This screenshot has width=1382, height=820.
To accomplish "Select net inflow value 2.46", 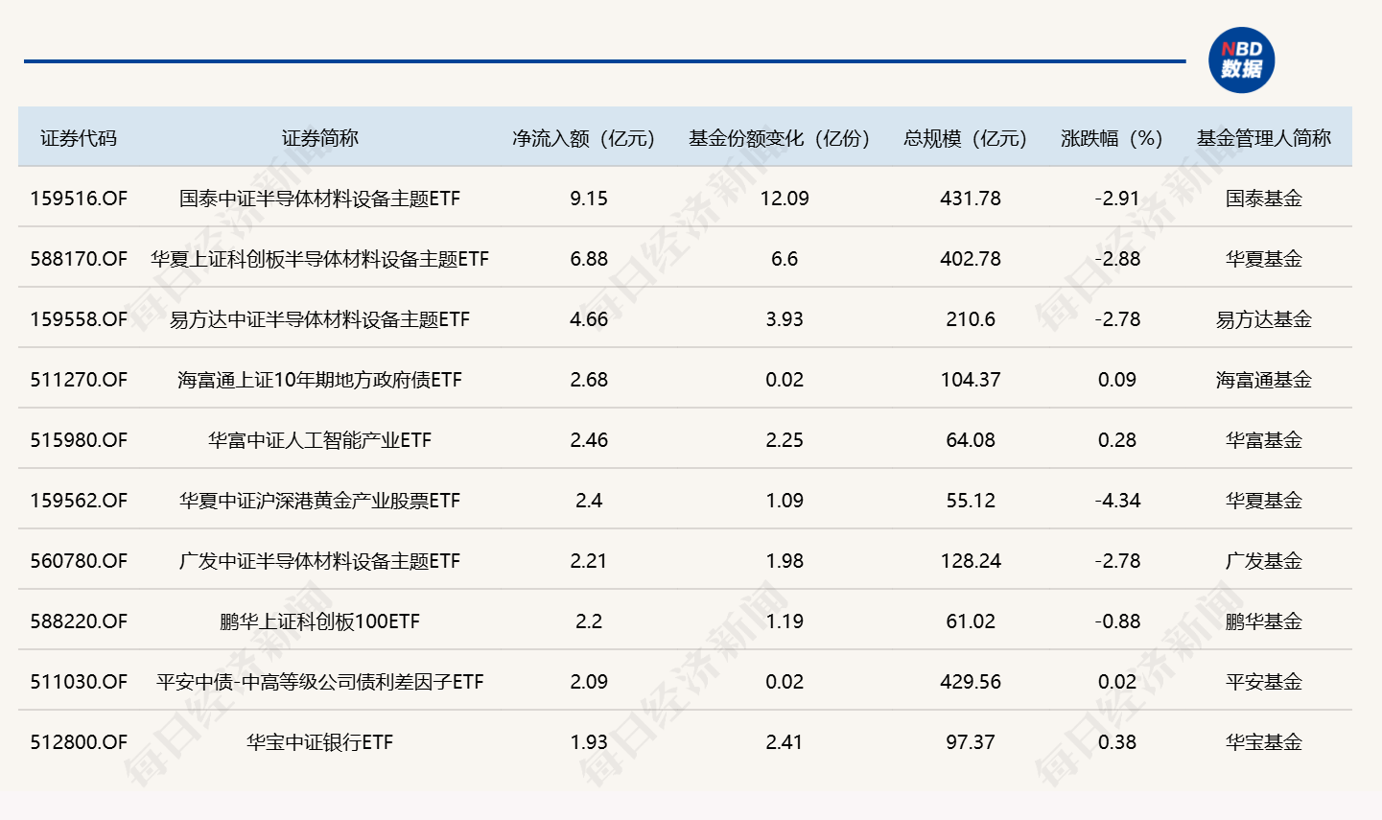I will click(x=589, y=440).
